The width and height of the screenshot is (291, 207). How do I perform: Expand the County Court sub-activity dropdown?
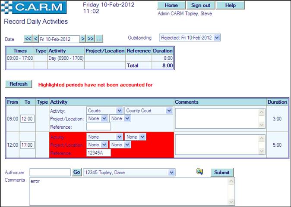click(149, 111)
